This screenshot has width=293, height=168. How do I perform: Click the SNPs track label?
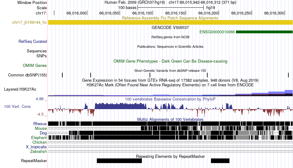42,56
